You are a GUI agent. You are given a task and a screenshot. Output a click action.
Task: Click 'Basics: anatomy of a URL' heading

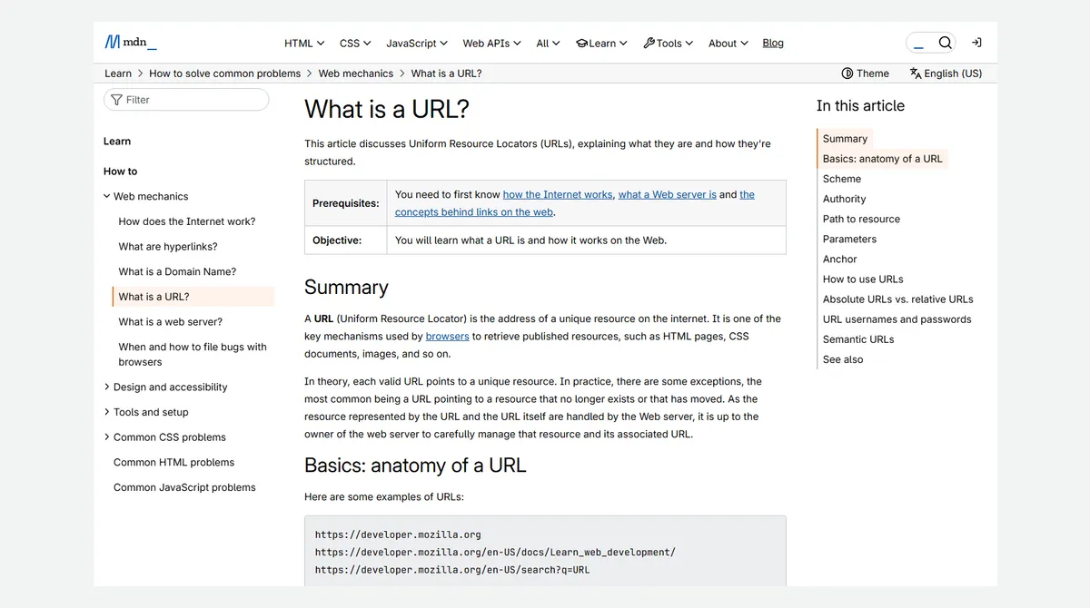point(415,466)
